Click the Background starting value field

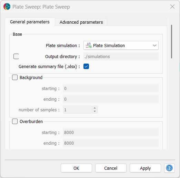[111, 88]
